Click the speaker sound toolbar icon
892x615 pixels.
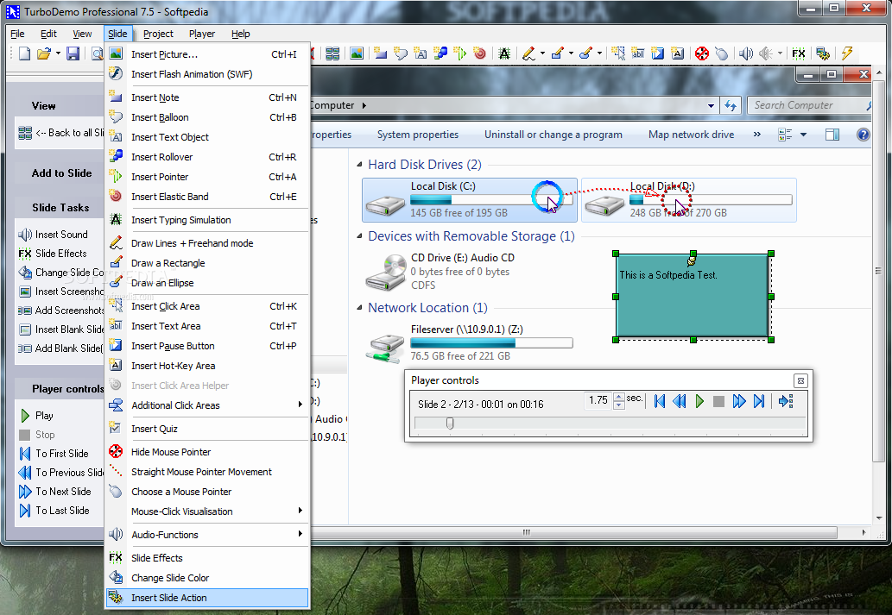746,53
